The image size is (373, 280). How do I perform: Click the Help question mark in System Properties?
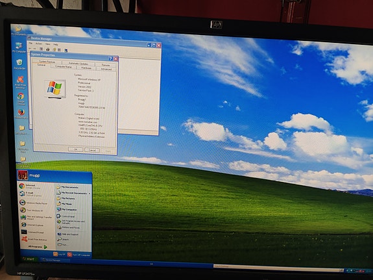[x=111, y=58]
